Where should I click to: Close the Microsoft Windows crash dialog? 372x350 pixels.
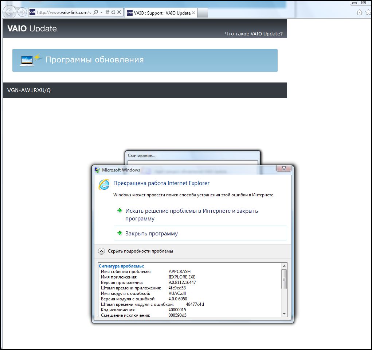[x=284, y=168]
